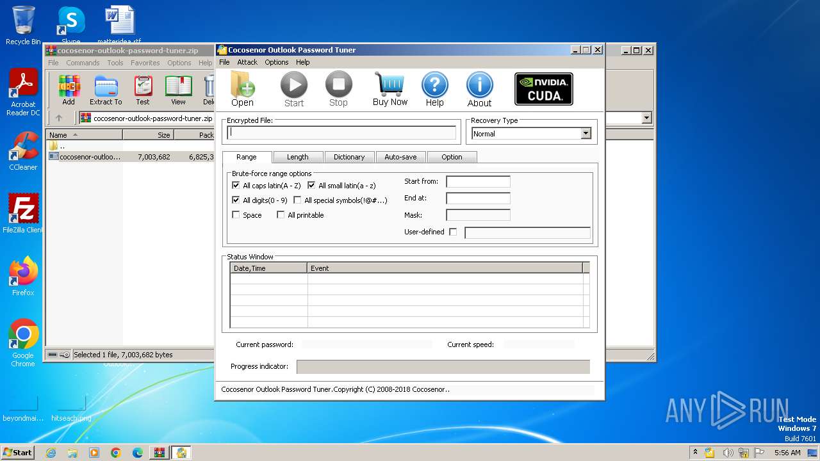Open Commands menu in WinRAR
Screen dimensions: 820x461
(83, 63)
